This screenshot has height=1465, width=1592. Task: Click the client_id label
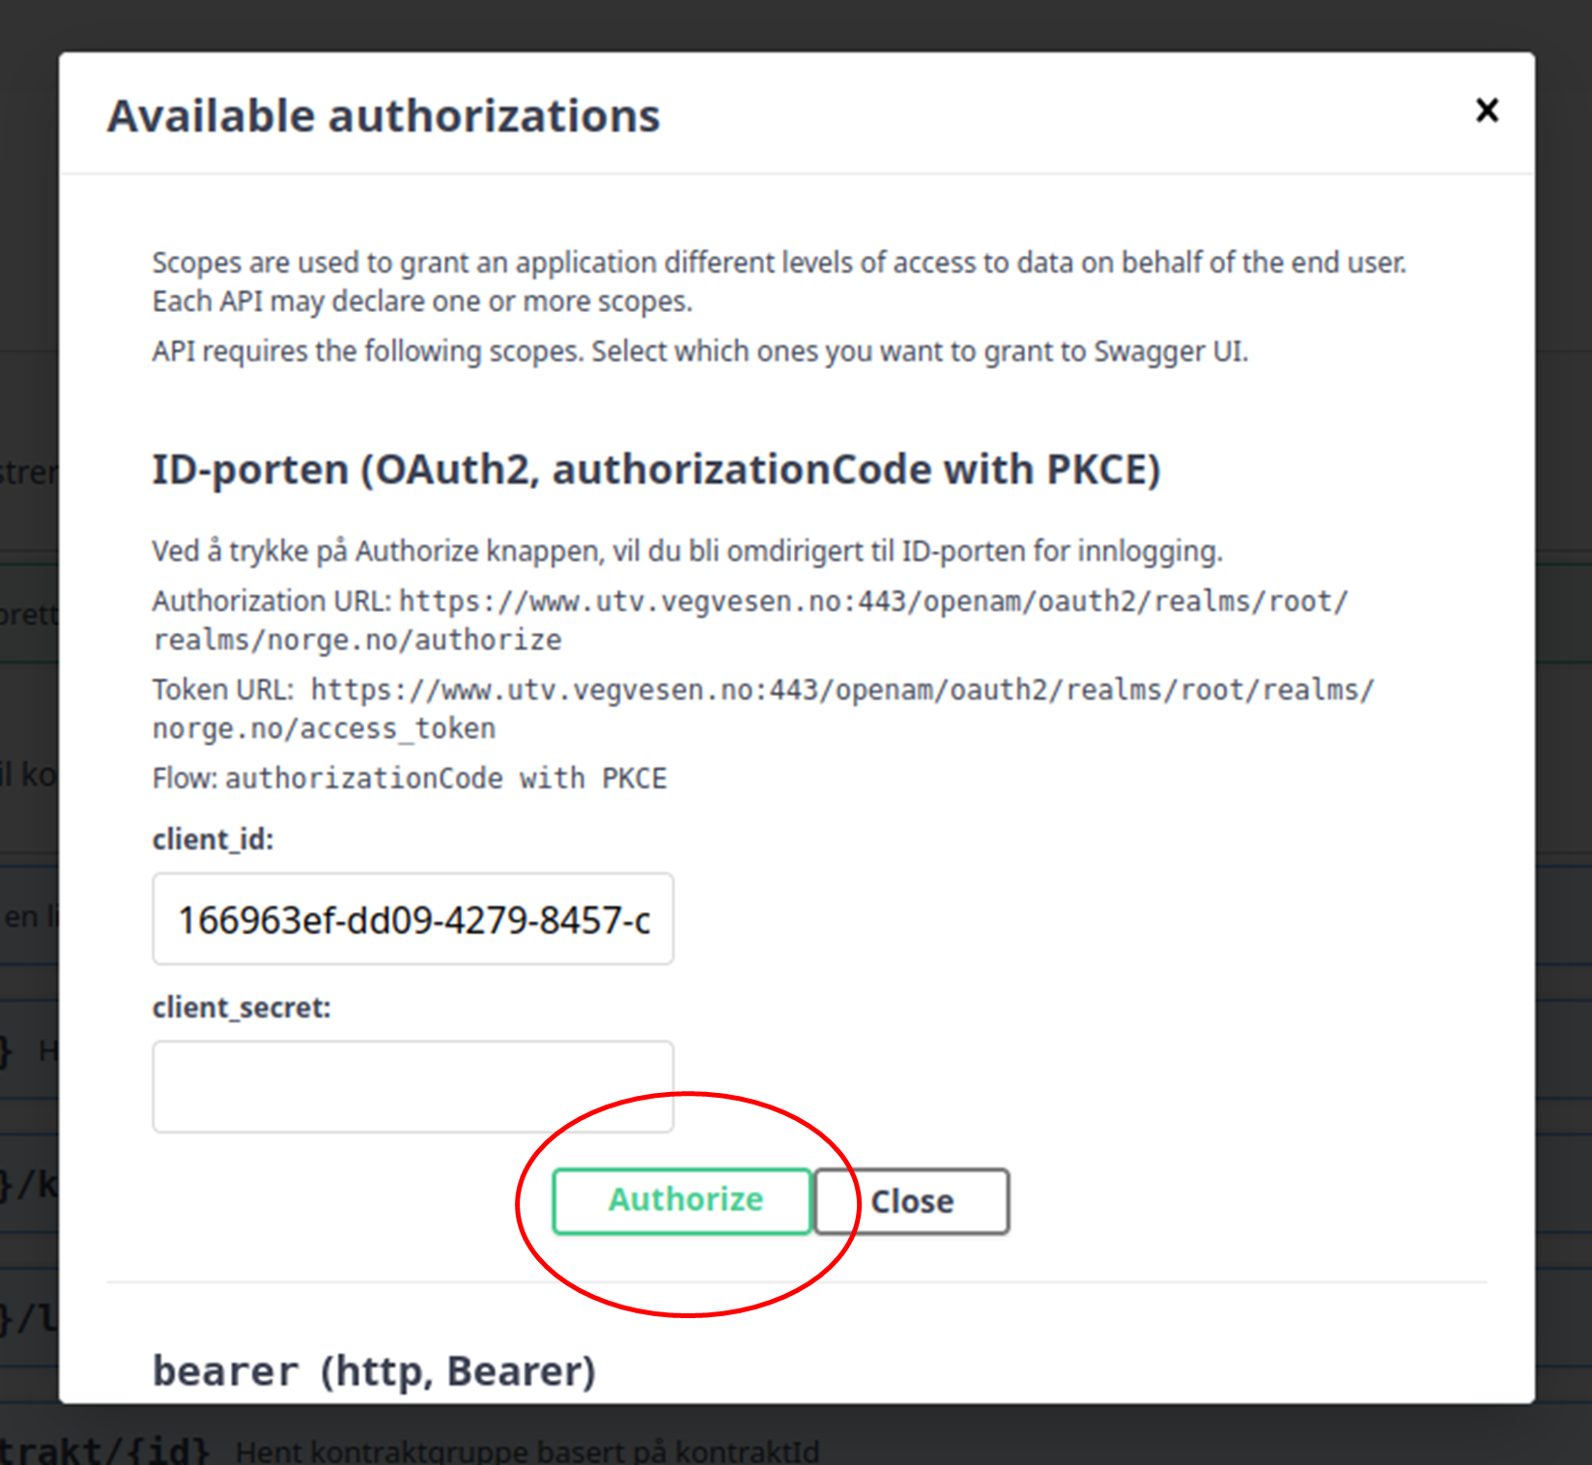(x=213, y=839)
